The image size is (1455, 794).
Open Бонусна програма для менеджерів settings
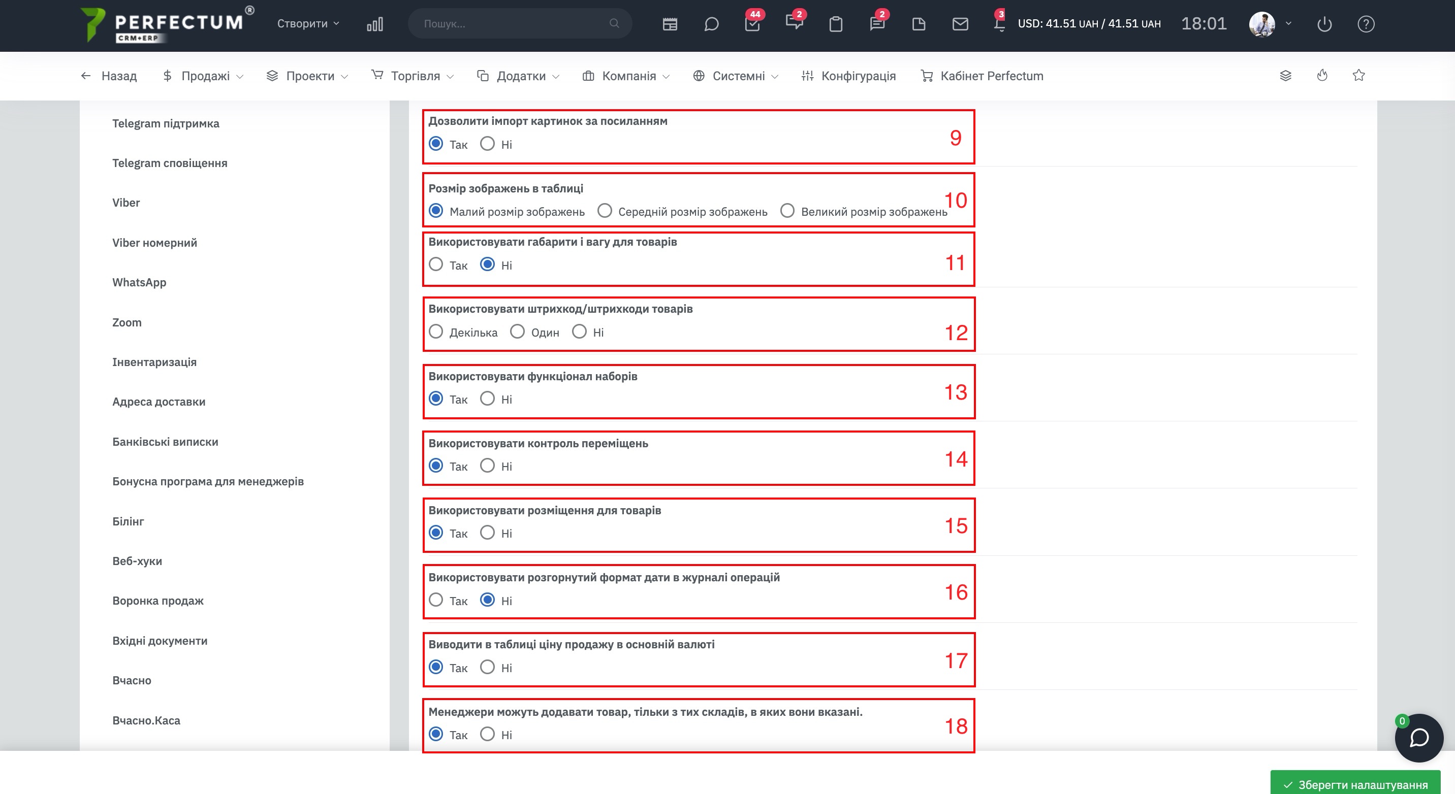coord(208,481)
